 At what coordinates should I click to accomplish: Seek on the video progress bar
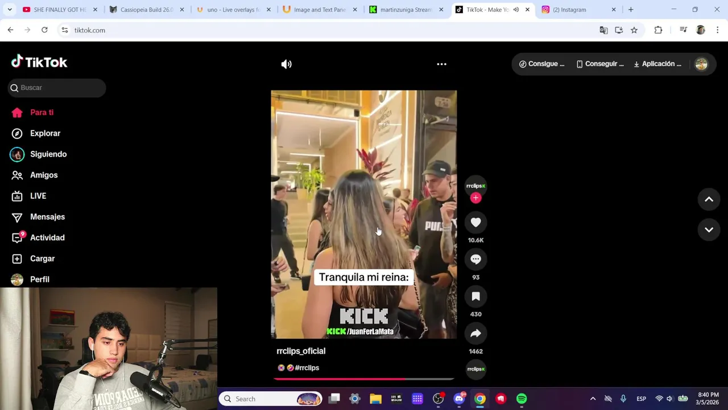pyautogui.click(x=363, y=379)
